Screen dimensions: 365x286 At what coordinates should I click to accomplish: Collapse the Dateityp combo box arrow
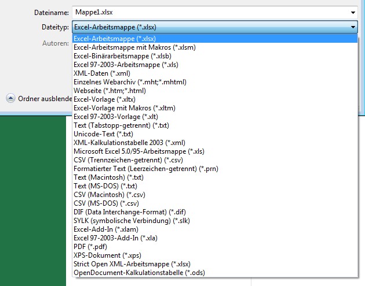click(x=353, y=27)
